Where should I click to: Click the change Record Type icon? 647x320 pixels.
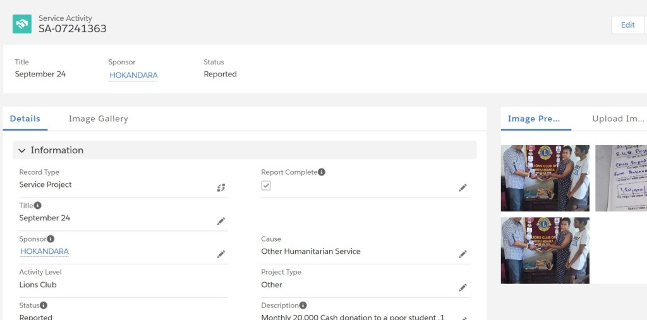tap(221, 187)
